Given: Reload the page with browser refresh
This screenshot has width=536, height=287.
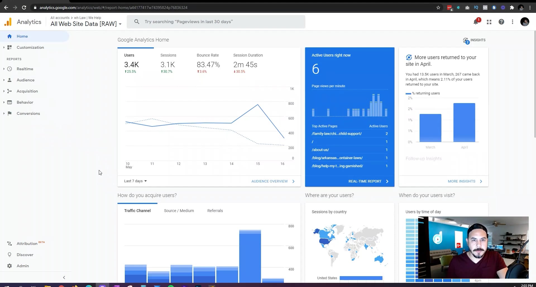Looking at the screenshot, I should click(x=24, y=8).
